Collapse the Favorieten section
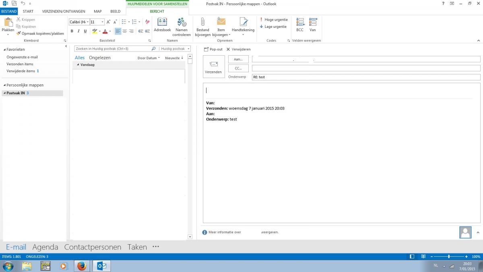The image size is (483, 272). click(x=4, y=50)
